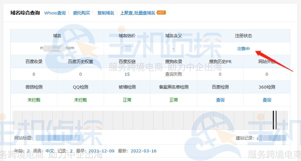The image size is (301, 161).
Task: Click the 搜狗收录 header cell
Action: (x=174, y=61)
